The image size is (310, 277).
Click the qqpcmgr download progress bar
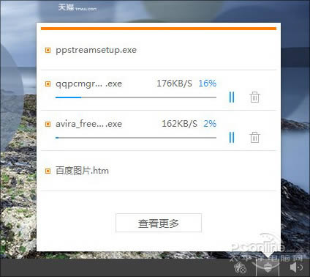pos(136,97)
